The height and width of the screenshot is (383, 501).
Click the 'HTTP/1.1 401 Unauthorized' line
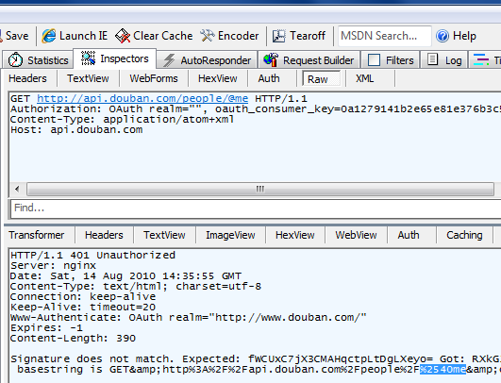point(93,255)
